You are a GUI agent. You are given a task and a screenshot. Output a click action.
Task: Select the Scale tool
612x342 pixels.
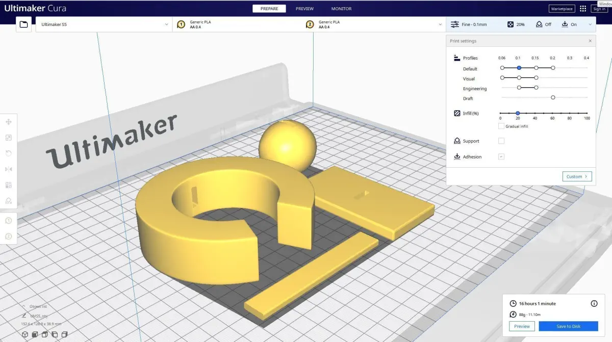click(8, 138)
